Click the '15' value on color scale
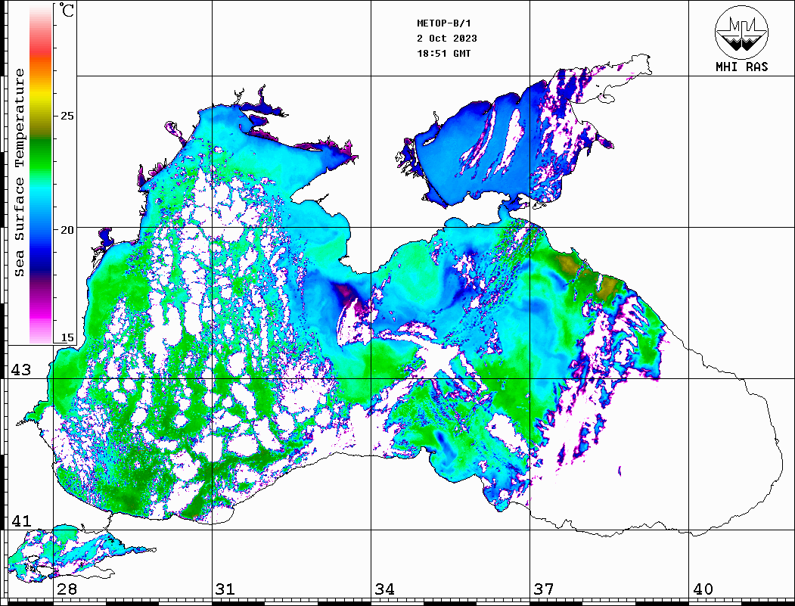The width and height of the screenshot is (795, 606). (67, 337)
